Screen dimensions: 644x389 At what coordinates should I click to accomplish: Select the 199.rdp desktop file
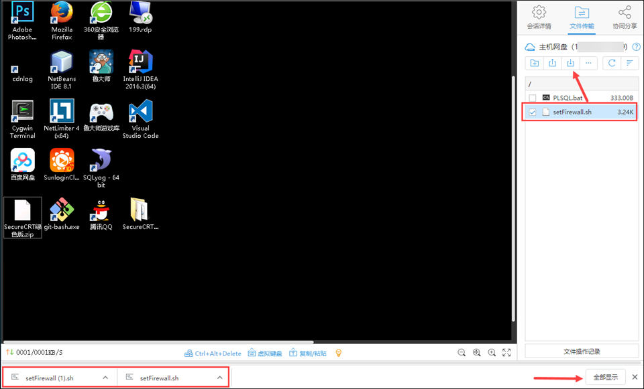(x=140, y=17)
